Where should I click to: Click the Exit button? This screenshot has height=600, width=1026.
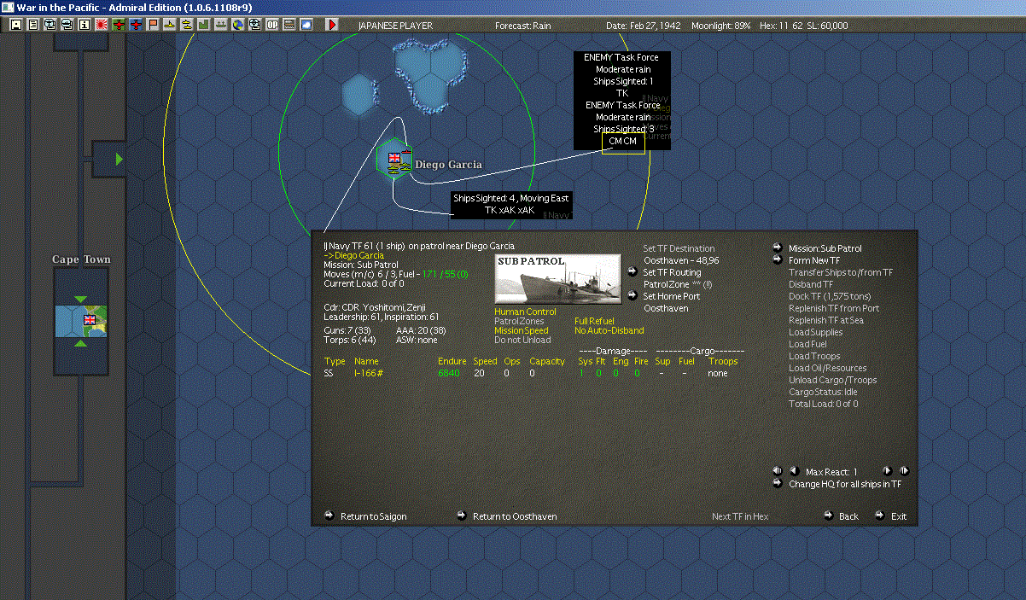[x=899, y=516]
